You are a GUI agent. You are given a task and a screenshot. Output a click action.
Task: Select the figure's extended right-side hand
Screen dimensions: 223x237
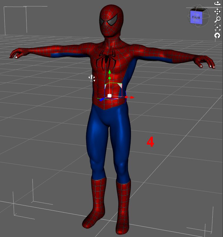point(205,62)
